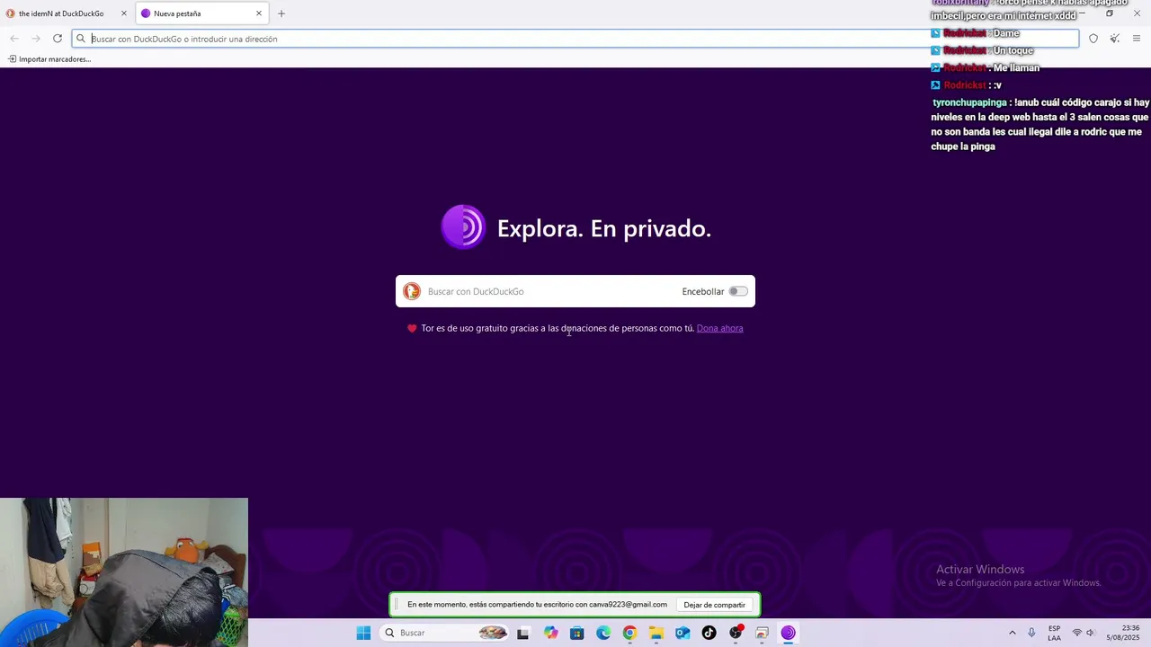Open the Snipping Tool taskbar icon
Viewport: 1151px width, 647px height.
[x=762, y=633]
